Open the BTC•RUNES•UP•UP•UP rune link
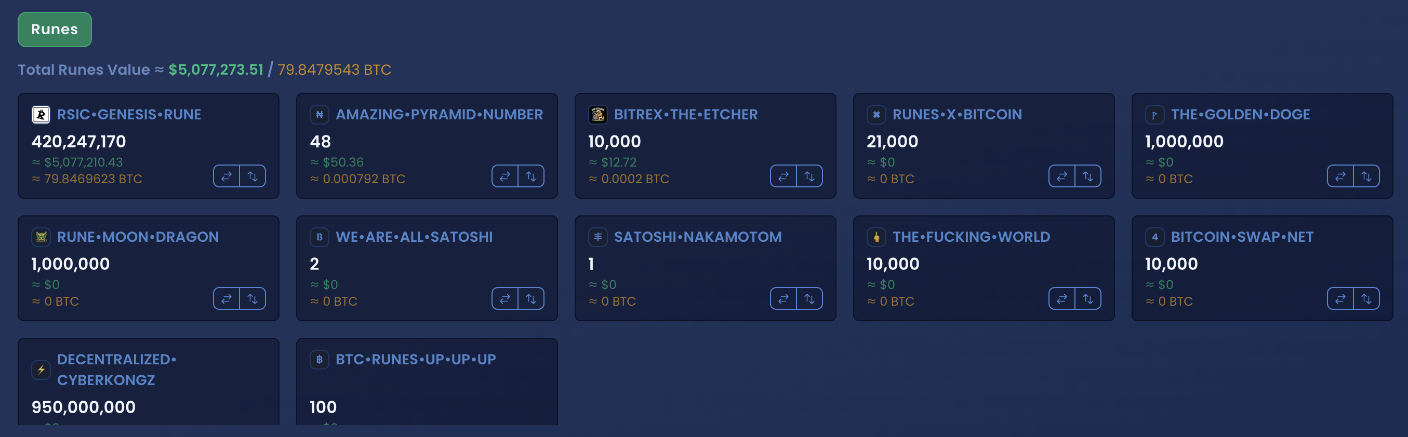Screen dimensions: 1408x437 click(x=416, y=359)
